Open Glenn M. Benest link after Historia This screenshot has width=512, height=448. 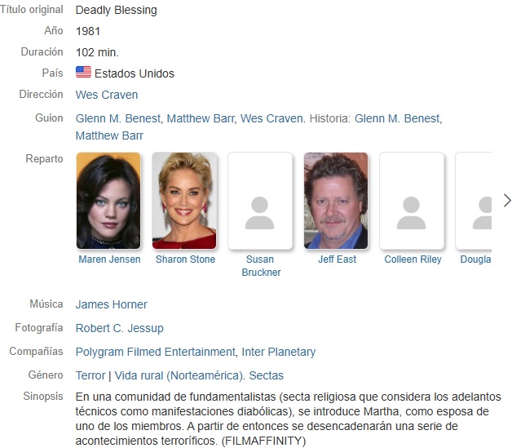(x=397, y=118)
